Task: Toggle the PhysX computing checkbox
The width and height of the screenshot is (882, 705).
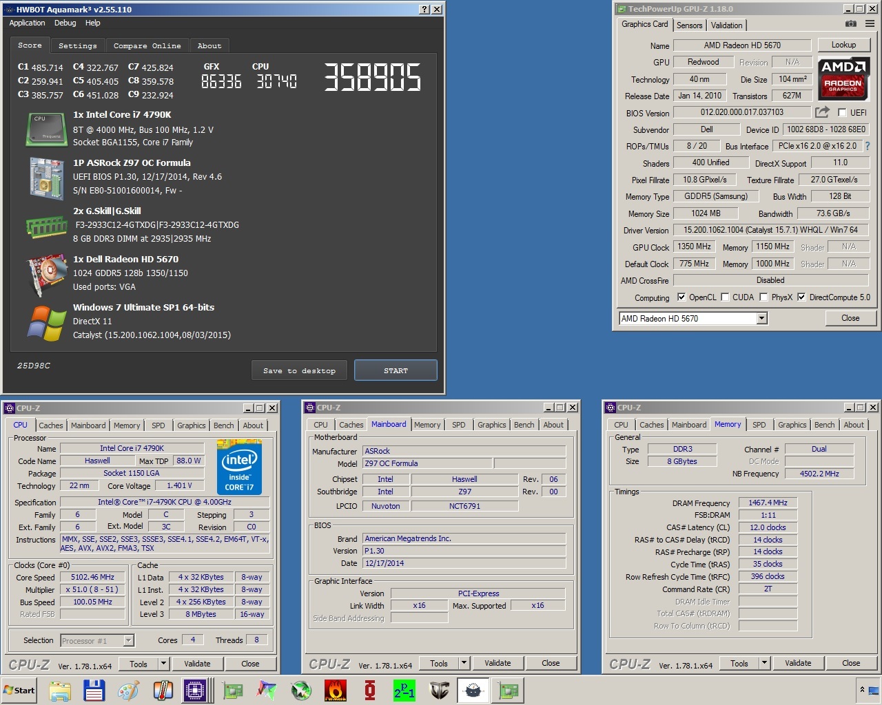Action: [x=763, y=297]
